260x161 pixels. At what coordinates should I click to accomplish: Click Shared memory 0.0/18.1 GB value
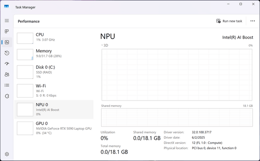point(147,138)
